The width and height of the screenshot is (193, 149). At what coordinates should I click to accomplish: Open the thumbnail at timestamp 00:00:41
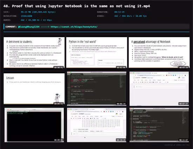(34, 52)
